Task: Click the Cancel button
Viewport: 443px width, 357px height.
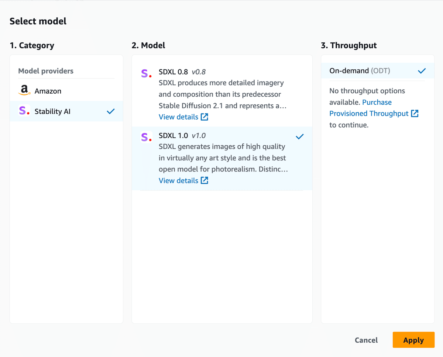Action: (x=366, y=340)
